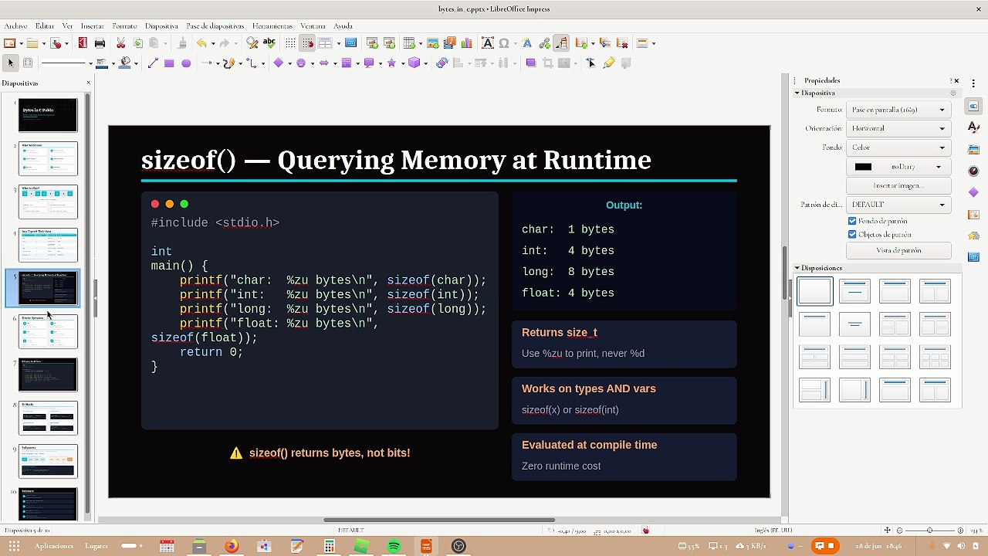This screenshot has width=988, height=556.
Task: Open the Gallery sidebar deck
Action: point(973,149)
